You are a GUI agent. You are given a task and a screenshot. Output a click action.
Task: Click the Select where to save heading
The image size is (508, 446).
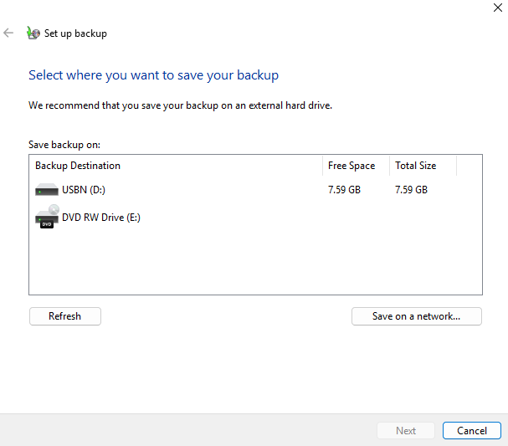tap(153, 75)
